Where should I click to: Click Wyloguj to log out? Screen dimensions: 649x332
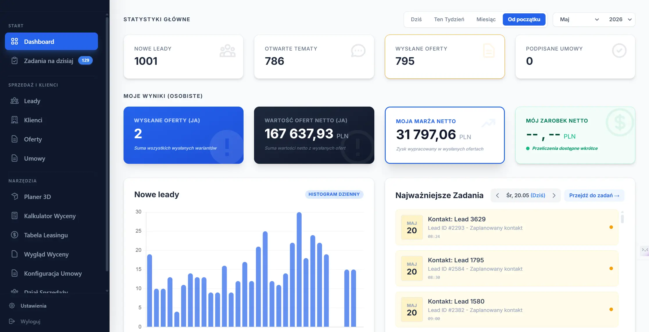pyautogui.click(x=31, y=321)
